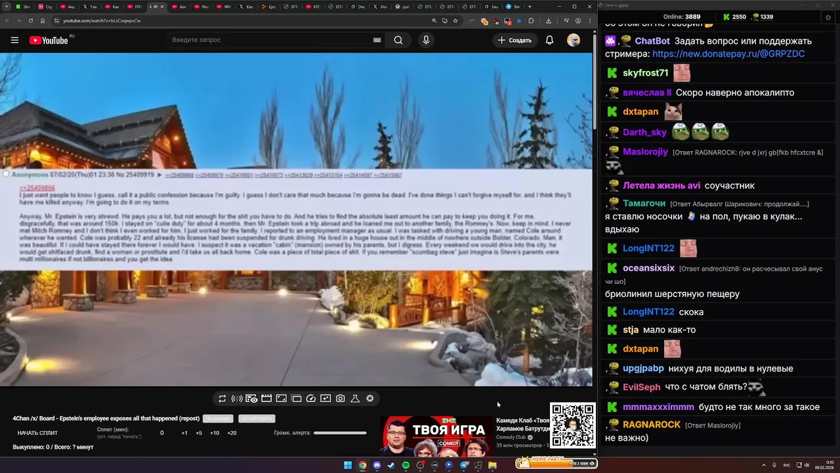Screen dimensions: 840x473
Task: Open the YouTube hamburger guide menu
Action: (14, 40)
